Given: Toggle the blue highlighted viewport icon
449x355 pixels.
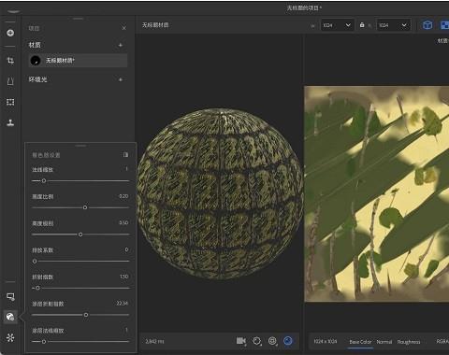Looking at the screenshot, I should [288, 341].
